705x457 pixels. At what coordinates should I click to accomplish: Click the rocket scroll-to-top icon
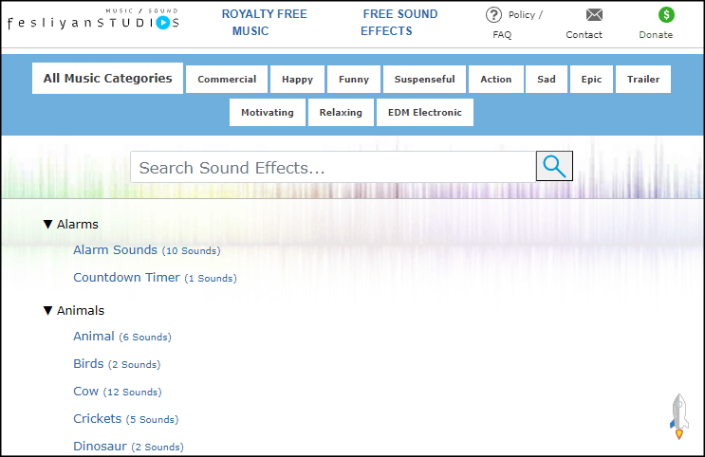678,415
